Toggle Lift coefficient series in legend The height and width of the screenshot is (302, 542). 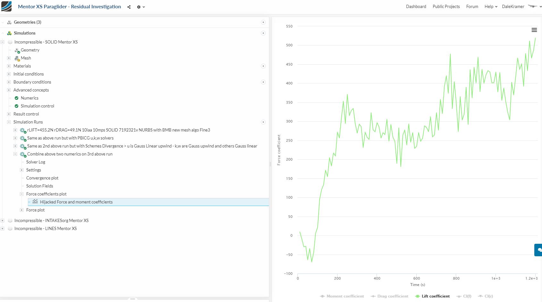click(x=432, y=296)
